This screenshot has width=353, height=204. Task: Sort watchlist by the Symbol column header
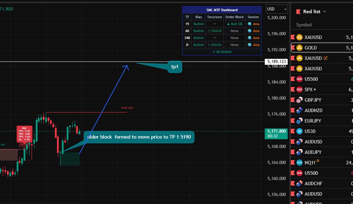pyautogui.click(x=304, y=25)
